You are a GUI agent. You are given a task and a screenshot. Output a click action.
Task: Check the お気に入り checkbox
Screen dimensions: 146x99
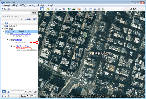5,26
